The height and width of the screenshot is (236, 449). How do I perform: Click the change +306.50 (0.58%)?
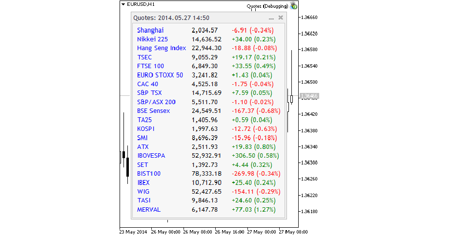255,156
